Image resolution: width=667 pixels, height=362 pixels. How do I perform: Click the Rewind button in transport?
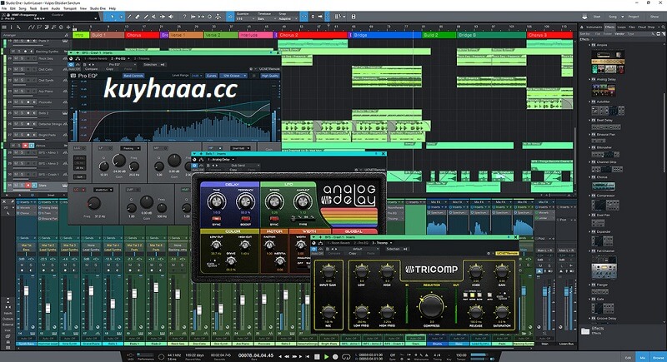coord(287,356)
